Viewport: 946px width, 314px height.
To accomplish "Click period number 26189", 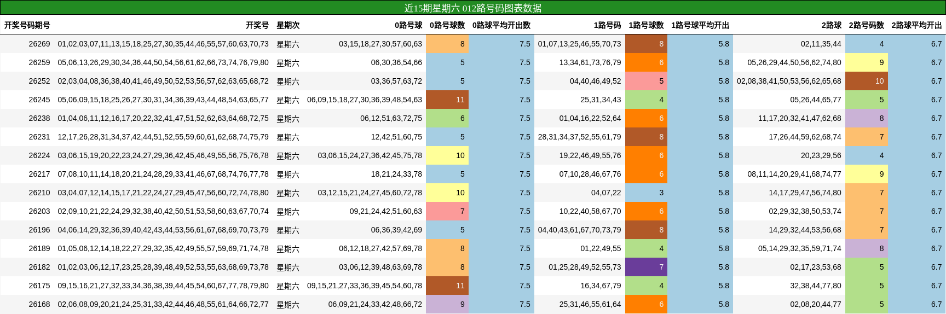I will tap(39, 248).
